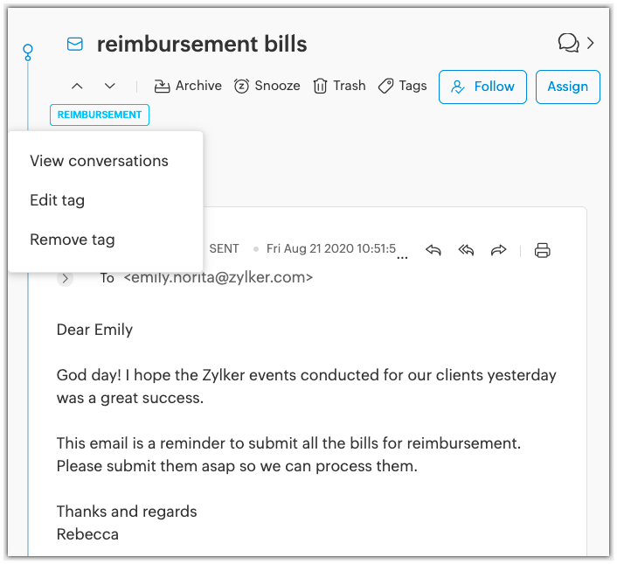
Task: Forward this email message
Action: (x=499, y=250)
